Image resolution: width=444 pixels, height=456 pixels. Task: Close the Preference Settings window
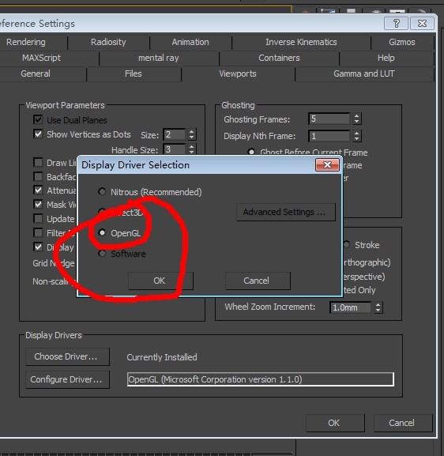(422, 23)
